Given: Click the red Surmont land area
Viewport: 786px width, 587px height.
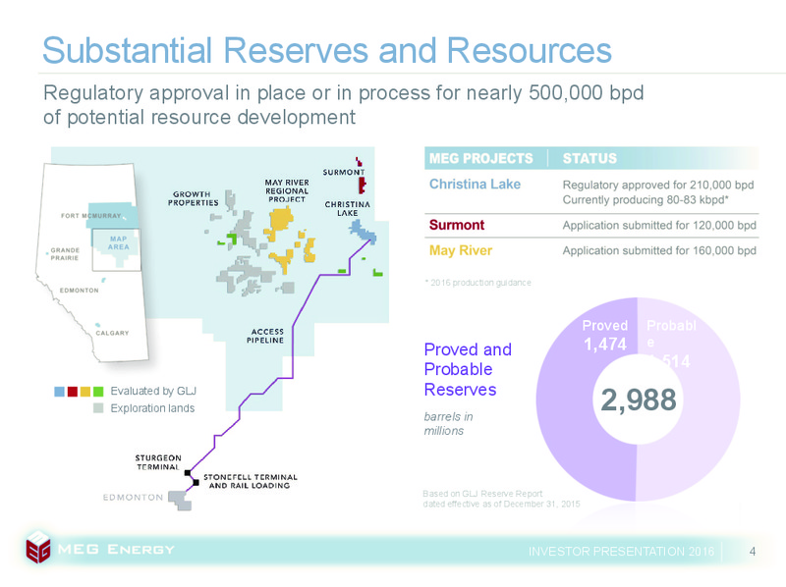Looking at the screenshot, I should (x=362, y=185).
